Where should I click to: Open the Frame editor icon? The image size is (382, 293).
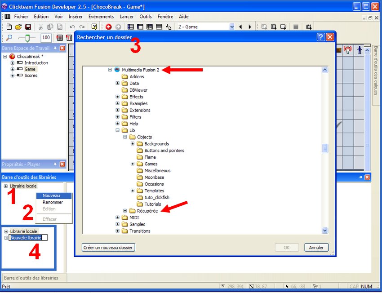point(140,27)
